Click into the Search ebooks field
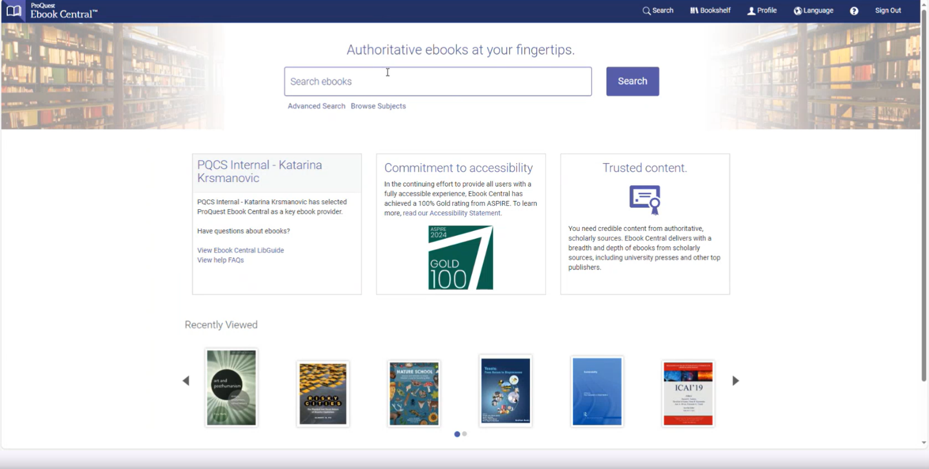Screen dimensions: 929x469 (438, 82)
